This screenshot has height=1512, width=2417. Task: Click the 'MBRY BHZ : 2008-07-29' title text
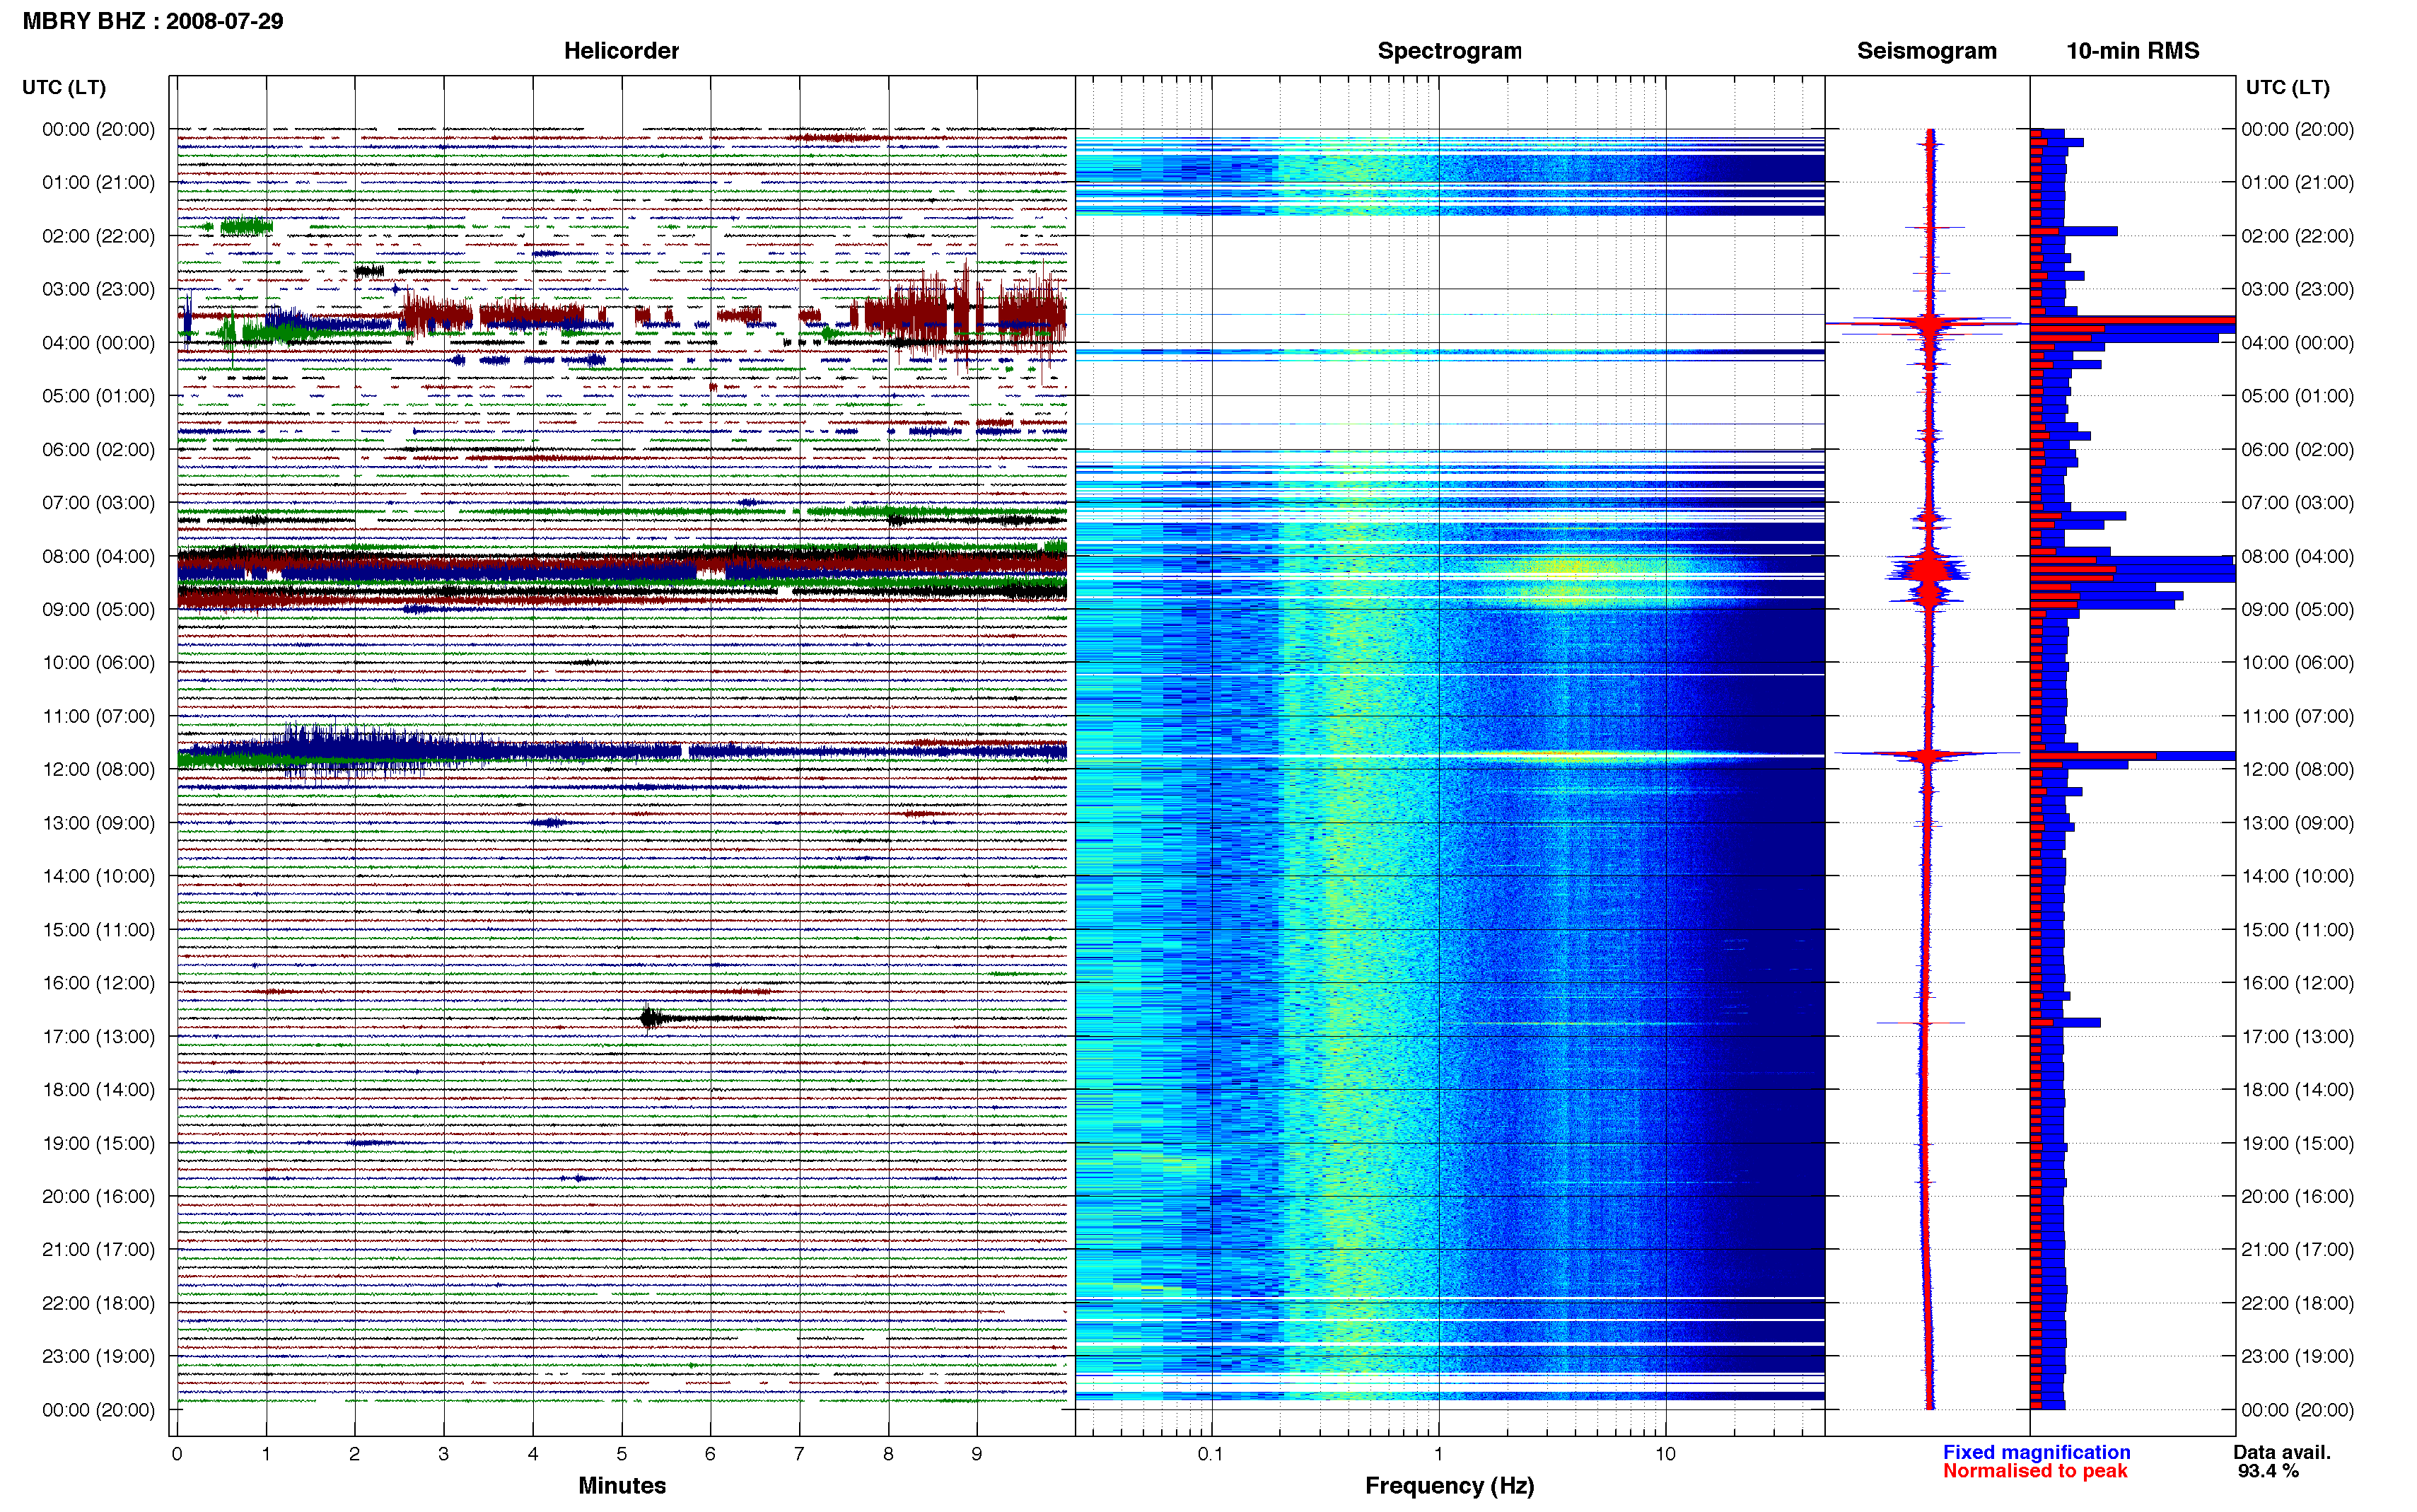152,21
